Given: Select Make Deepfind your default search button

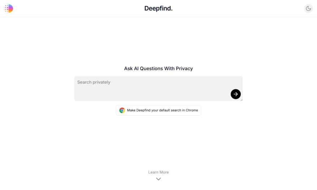Looking at the screenshot, I should click(x=158, y=110).
